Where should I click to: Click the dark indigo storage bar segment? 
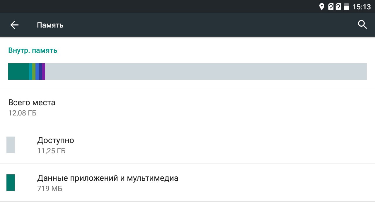point(40,72)
